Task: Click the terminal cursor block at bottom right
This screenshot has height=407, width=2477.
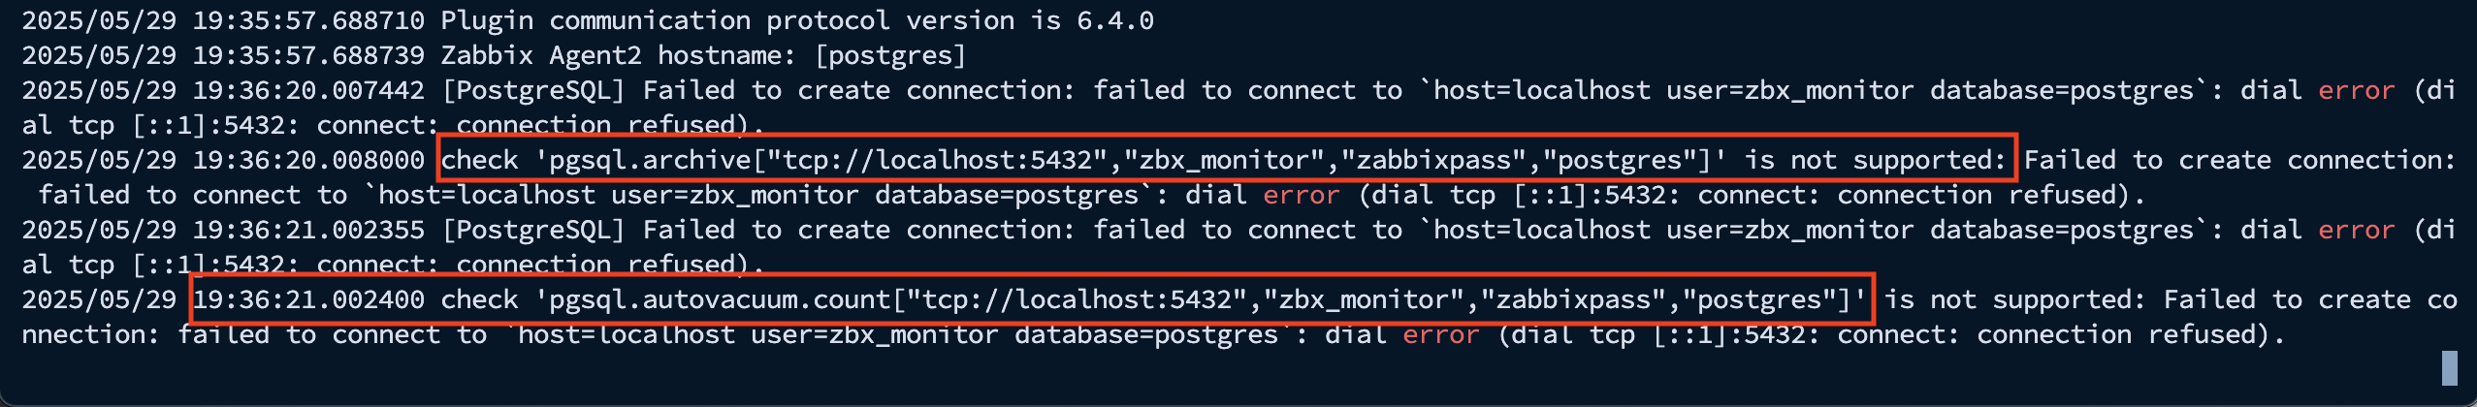Action: point(2450,368)
